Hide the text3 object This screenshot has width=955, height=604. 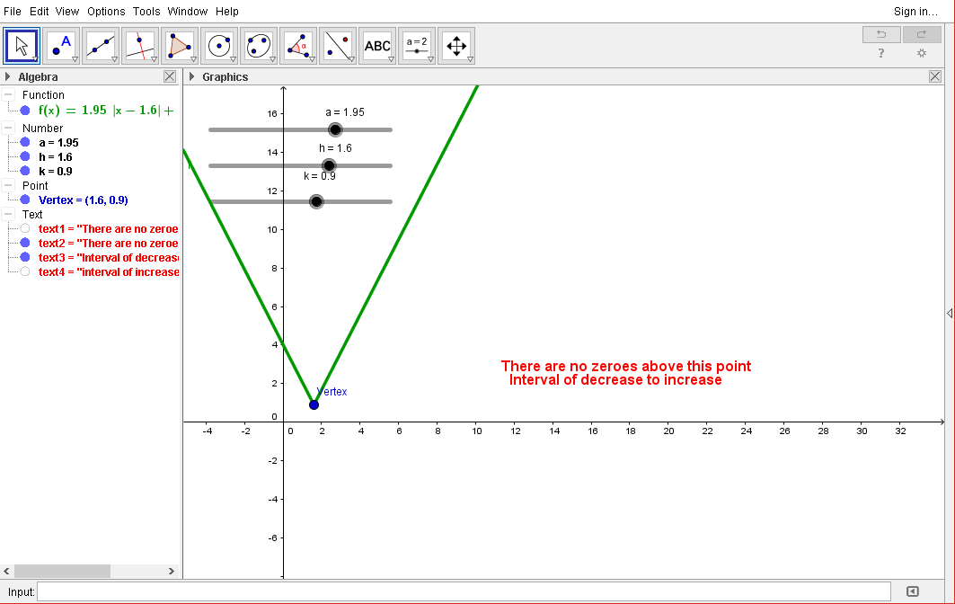(25, 257)
